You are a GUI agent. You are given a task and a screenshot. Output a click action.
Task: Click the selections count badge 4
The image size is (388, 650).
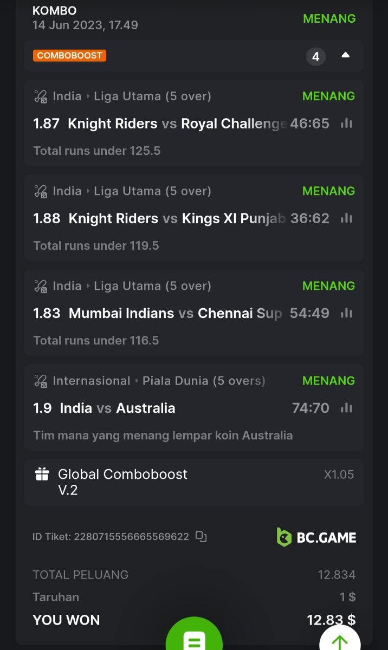click(316, 56)
